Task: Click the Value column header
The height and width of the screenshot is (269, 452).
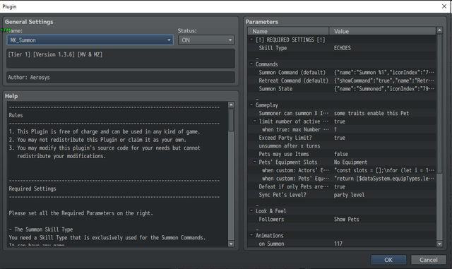Action: (383, 31)
